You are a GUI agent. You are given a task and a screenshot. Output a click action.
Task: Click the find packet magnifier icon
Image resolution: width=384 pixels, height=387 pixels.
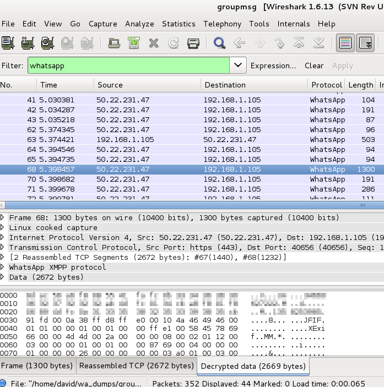pyautogui.click(x=219, y=43)
